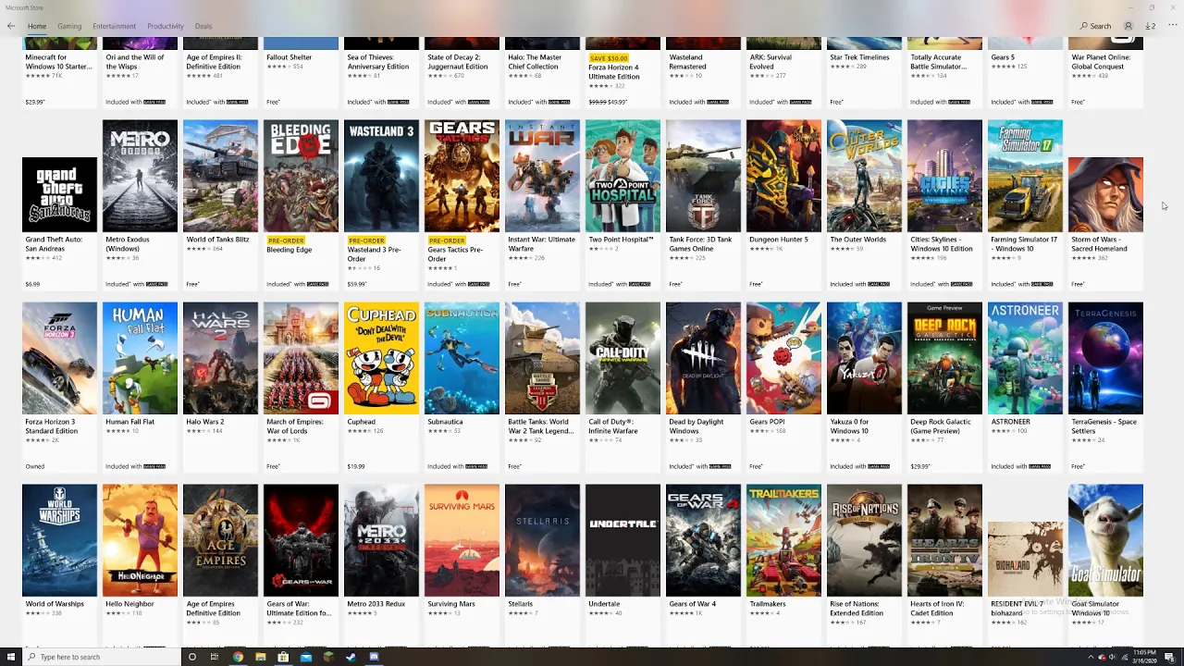Switch to the Home tab

click(x=37, y=26)
